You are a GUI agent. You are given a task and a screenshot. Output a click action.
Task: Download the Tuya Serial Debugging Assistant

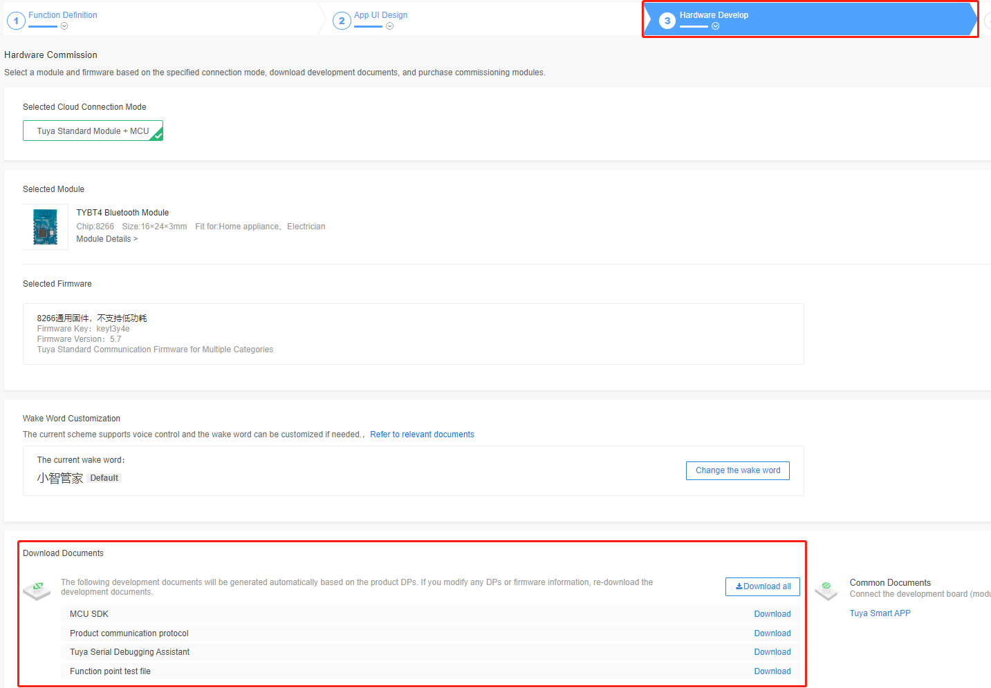pyautogui.click(x=772, y=652)
